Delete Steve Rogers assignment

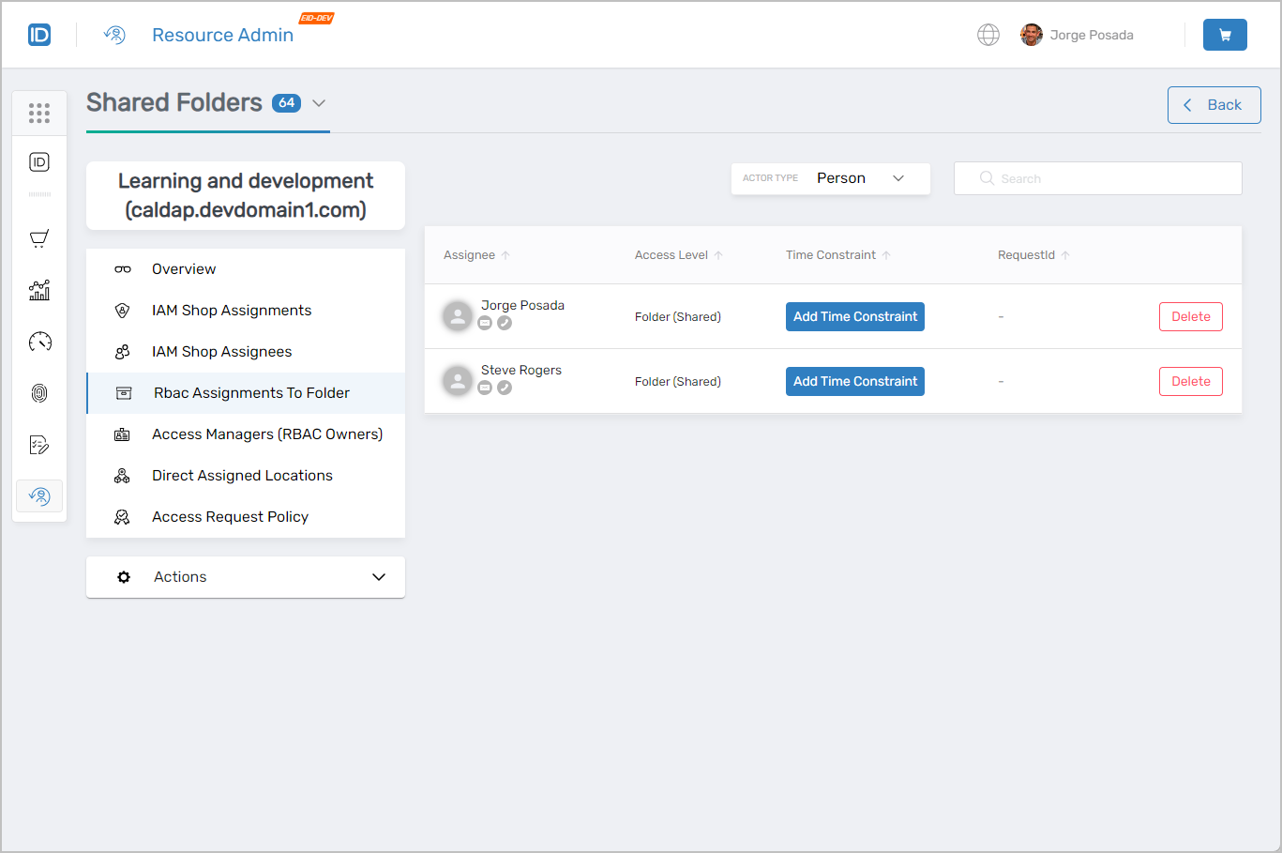pos(1190,382)
